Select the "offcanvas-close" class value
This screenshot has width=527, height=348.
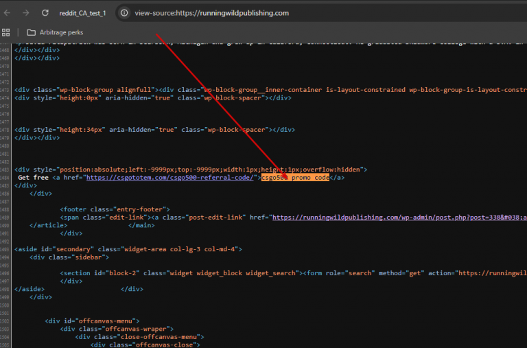[165, 345]
